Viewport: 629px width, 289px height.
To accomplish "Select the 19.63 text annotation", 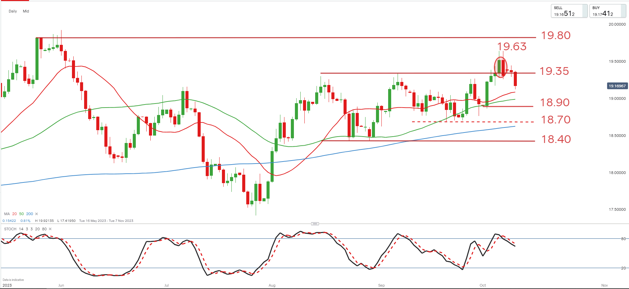I will (x=512, y=47).
